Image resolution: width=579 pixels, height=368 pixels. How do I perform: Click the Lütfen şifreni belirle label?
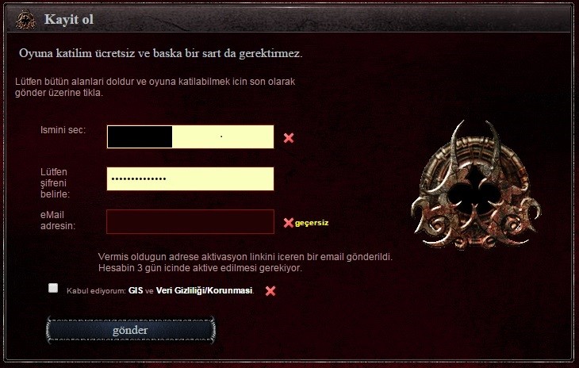(55, 183)
